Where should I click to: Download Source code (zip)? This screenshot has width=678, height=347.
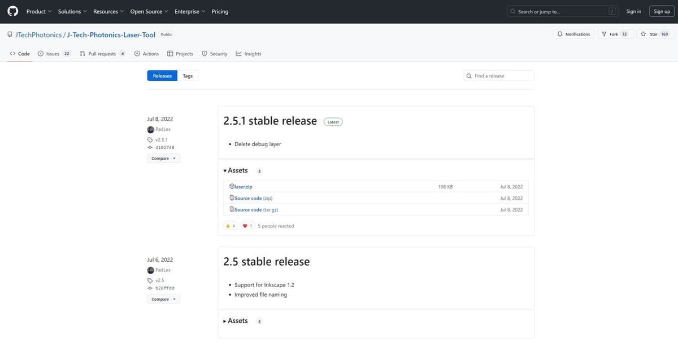254,198
